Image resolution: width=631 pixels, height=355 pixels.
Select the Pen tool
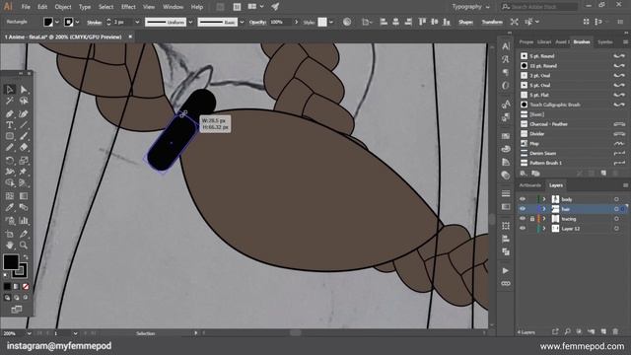[10, 114]
